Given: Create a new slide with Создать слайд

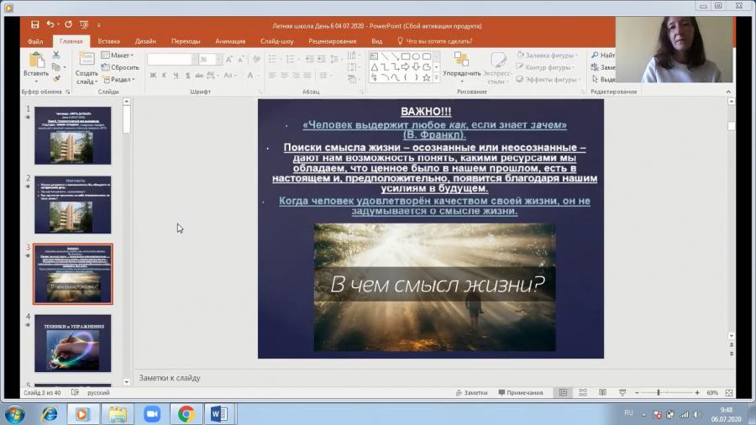Looking at the screenshot, I should [87, 68].
